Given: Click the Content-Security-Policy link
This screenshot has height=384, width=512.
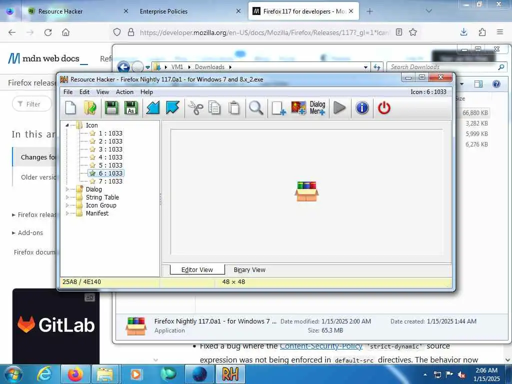Looking at the screenshot, I should pos(321,346).
